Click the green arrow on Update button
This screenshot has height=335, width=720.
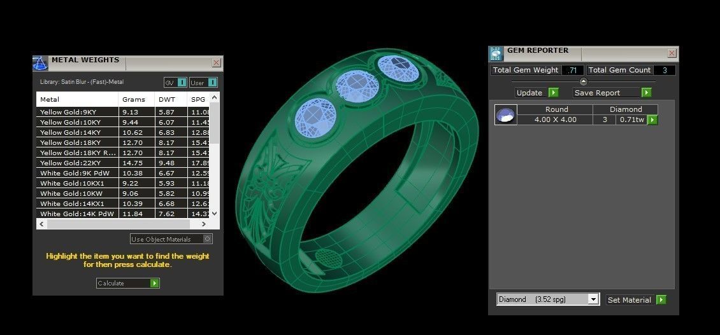point(553,93)
